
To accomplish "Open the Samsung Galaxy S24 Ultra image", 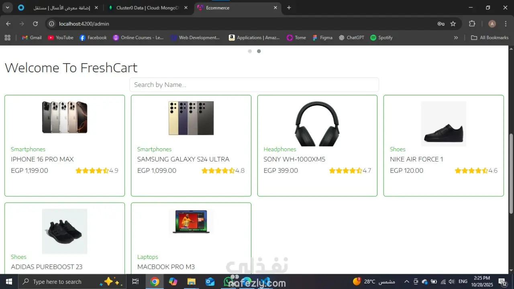I will pos(191,118).
